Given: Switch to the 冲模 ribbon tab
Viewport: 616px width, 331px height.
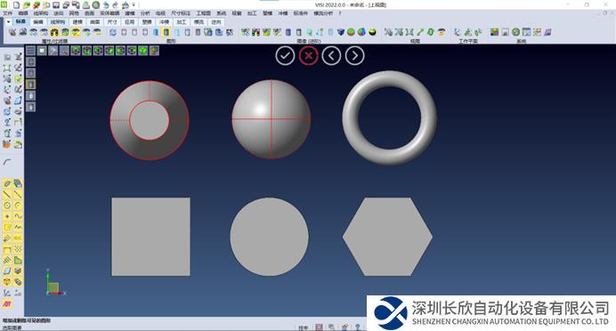Looking at the screenshot, I should (164, 22).
